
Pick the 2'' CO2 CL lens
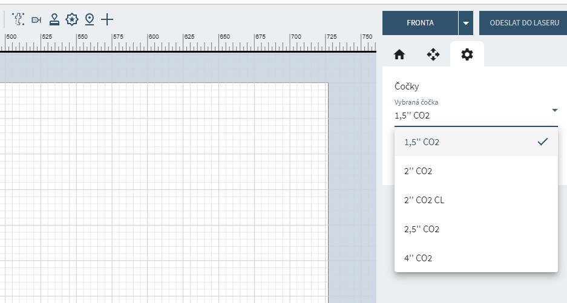476,200
